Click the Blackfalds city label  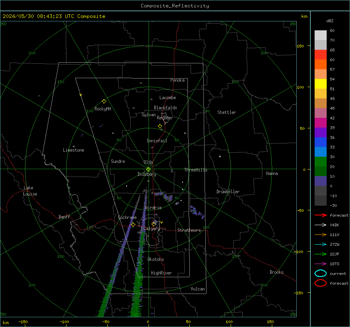pyautogui.click(x=165, y=108)
